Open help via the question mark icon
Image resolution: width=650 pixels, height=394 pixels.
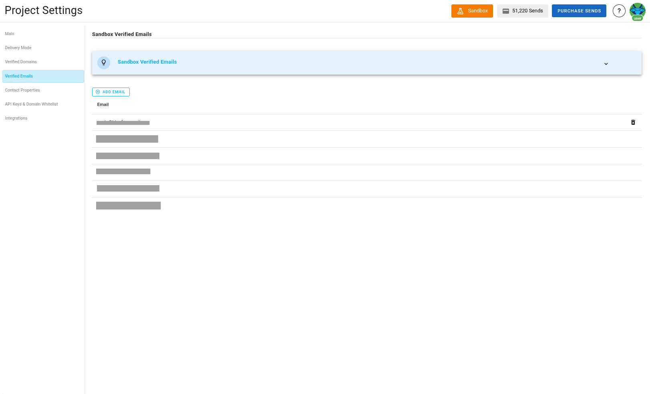pyautogui.click(x=619, y=11)
